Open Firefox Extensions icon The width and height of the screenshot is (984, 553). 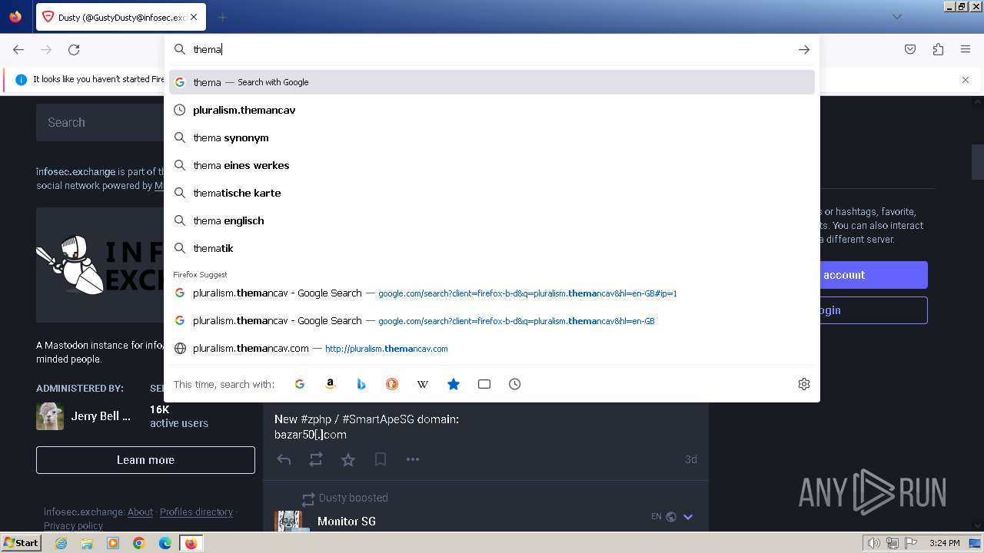(938, 49)
